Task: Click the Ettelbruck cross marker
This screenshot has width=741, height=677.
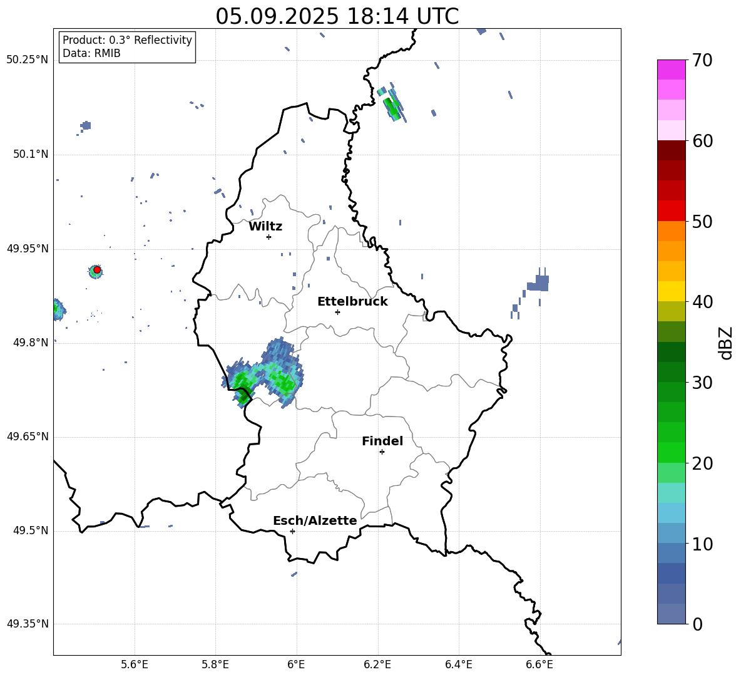Action: (337, 312)
